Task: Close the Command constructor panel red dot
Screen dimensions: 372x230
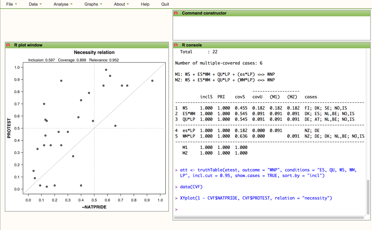Action: (176, 13)
